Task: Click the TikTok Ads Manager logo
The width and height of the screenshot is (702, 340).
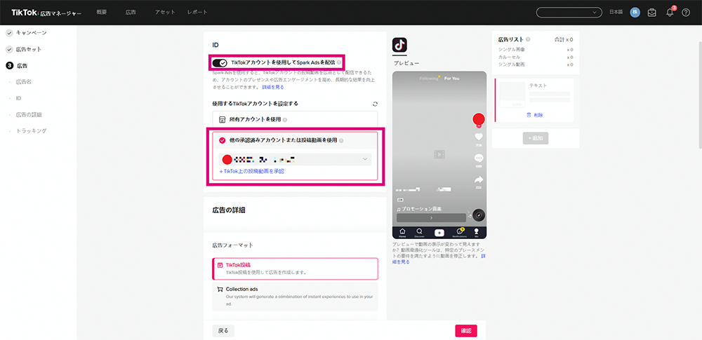Action: pyautogui.click(x=46, y=13)
